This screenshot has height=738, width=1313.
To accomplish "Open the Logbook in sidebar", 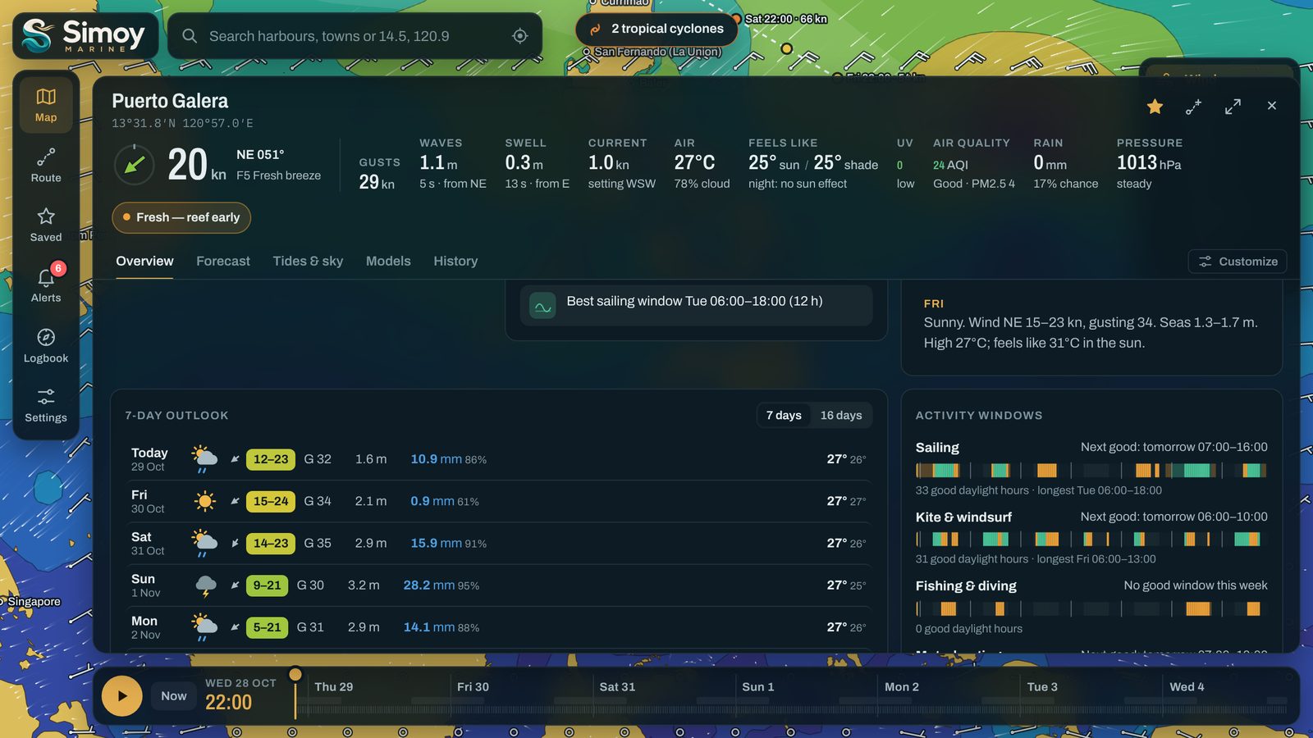I will point(46,346).
